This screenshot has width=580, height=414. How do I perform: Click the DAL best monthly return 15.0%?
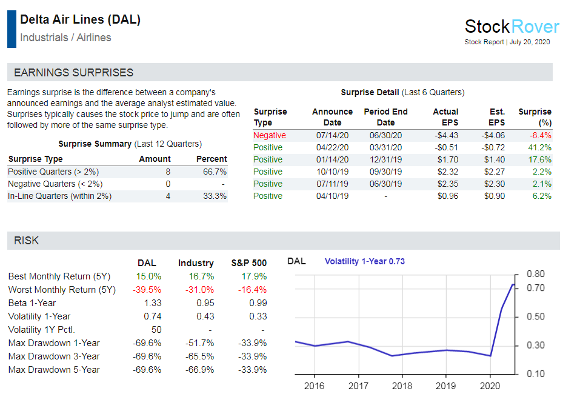148,276
